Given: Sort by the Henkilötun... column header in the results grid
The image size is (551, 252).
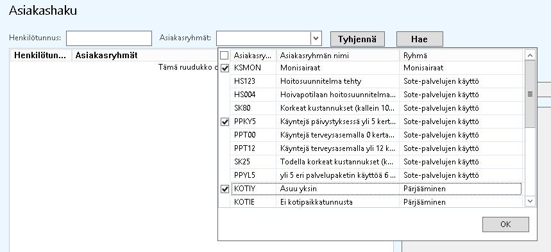Looking at the screenshot, I should click(41, 56).
